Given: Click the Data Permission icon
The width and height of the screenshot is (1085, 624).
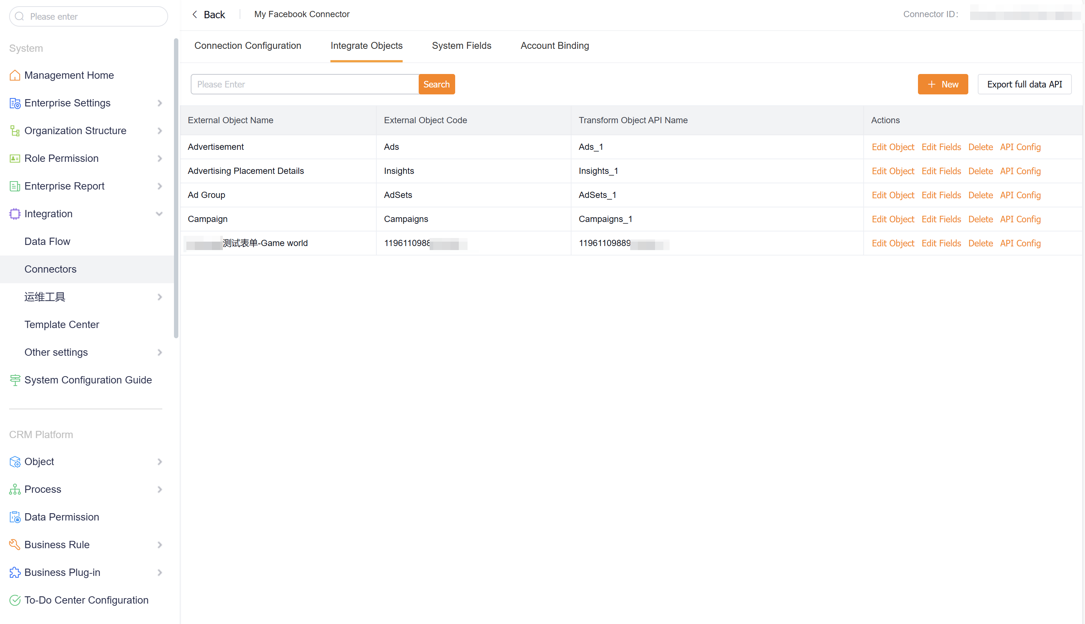Looking at the screenshot, I should coord(15,517).
